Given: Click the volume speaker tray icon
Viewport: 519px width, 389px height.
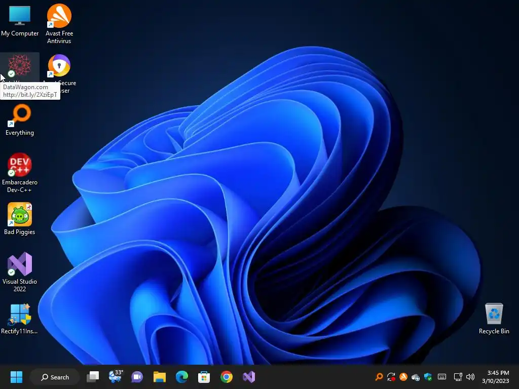Looking at the screenshot, I should (470, 377).
